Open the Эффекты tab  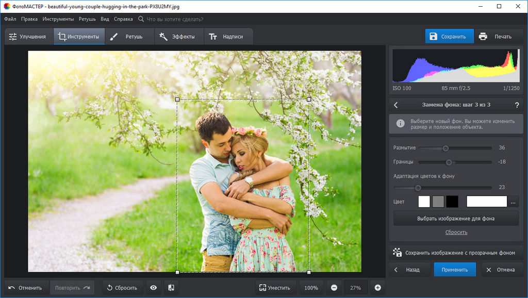point(177,37)
